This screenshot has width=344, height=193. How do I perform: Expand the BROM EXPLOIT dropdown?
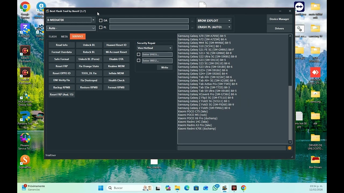tap(214, 21)
